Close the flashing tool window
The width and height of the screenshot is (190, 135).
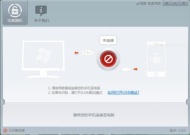tap(184, 3)
